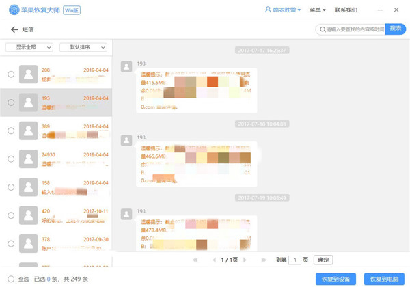The image size is (410, 287).
Task: Go to the first page of messages
Action: (x=195, y=260)
